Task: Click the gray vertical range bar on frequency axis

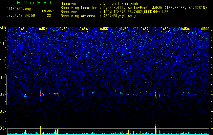Action: 6,89
